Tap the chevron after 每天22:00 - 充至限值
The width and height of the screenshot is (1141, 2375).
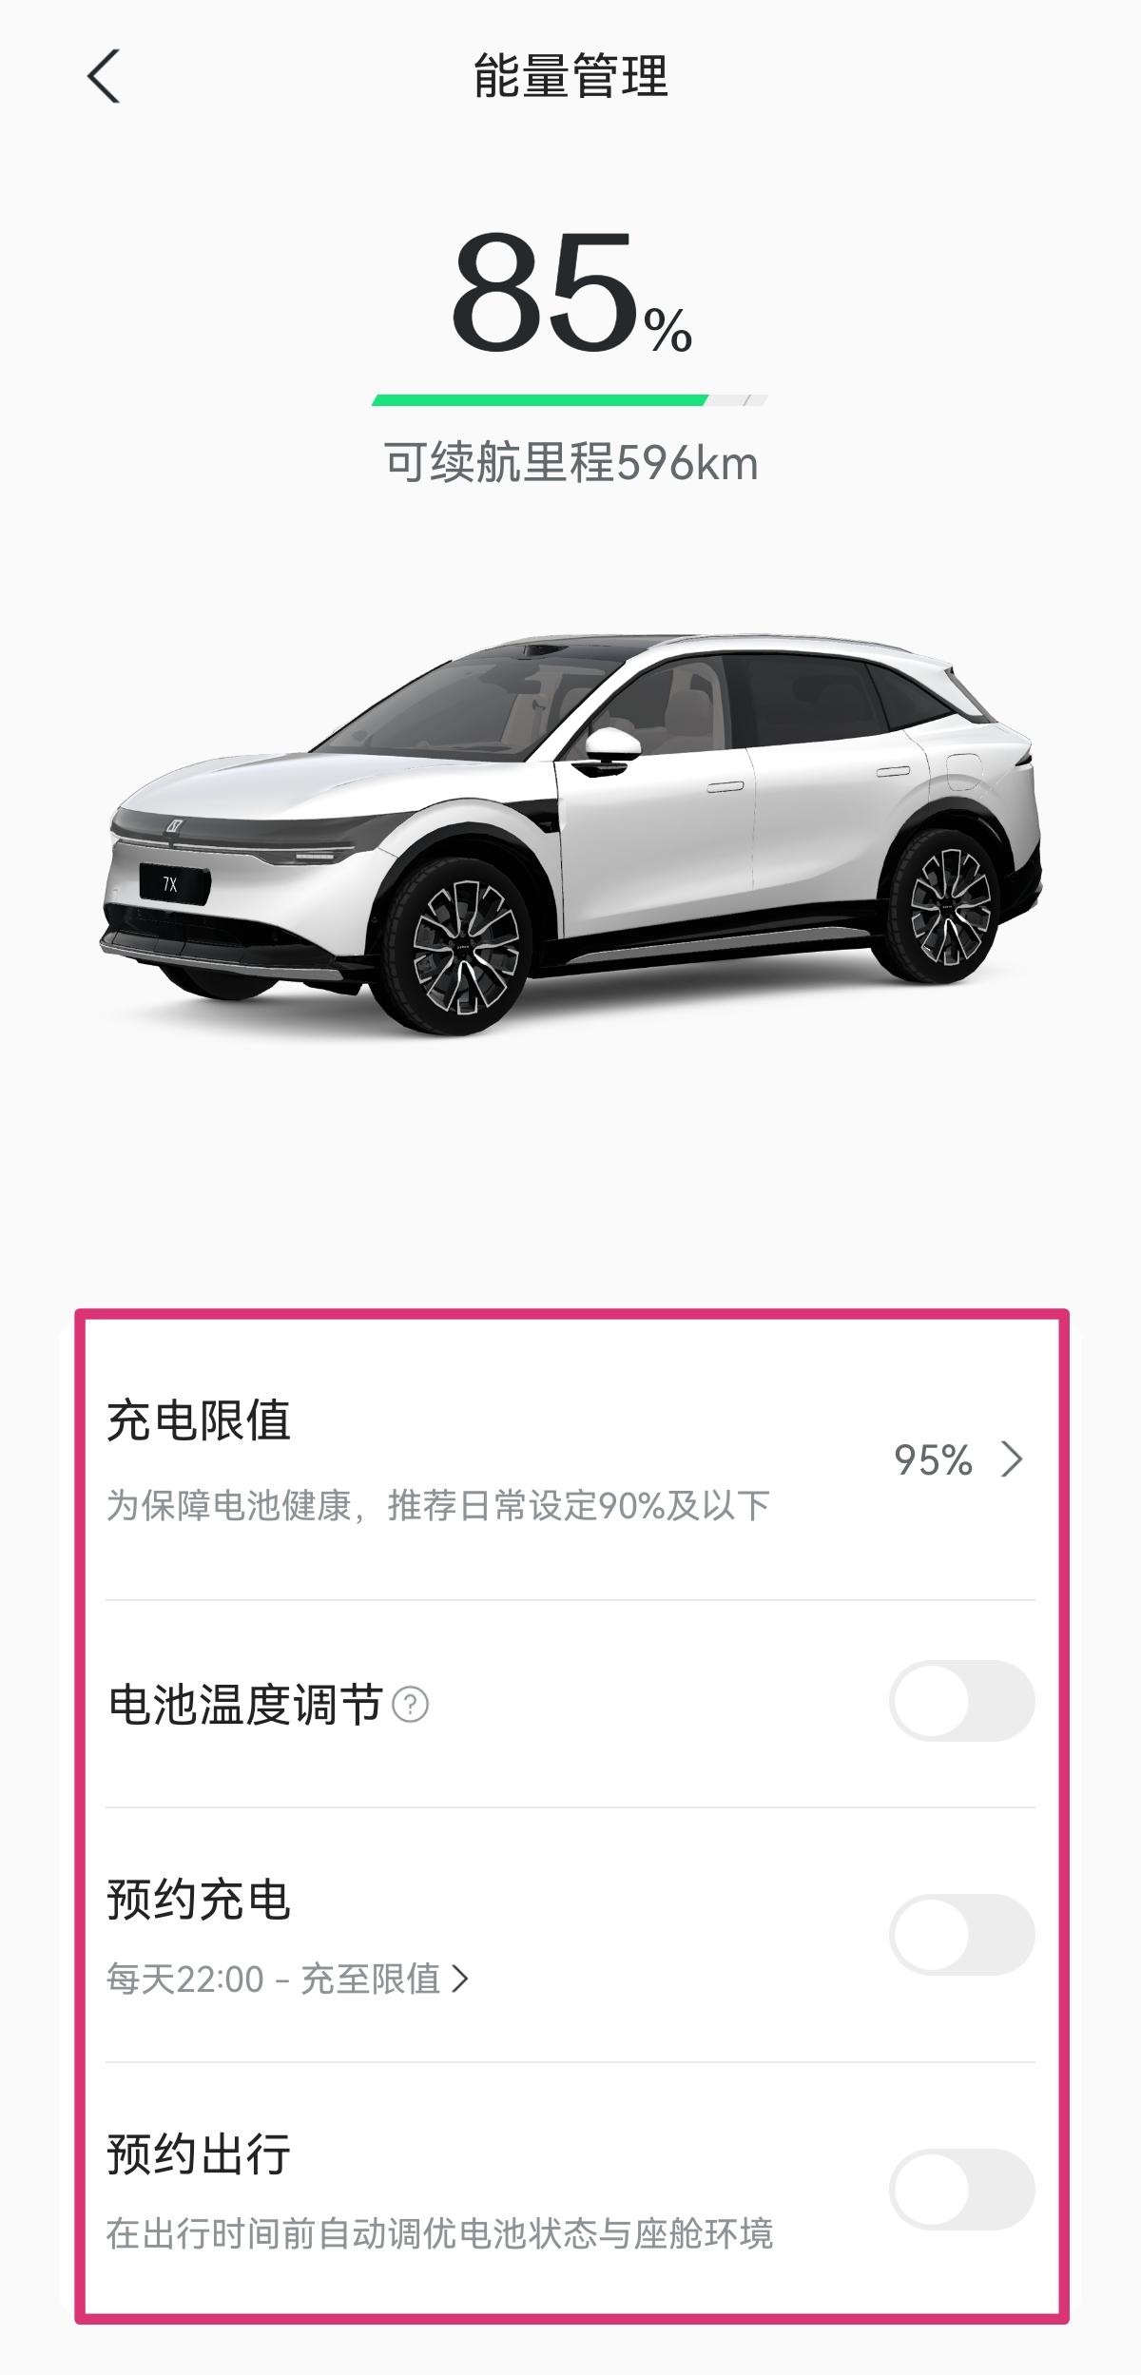[460, 1979]
